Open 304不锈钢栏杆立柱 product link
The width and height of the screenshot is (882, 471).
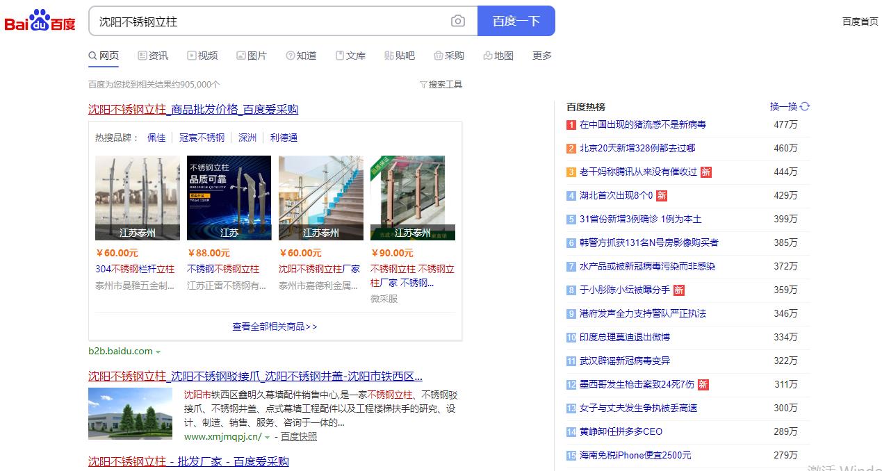tap(135, 269)
